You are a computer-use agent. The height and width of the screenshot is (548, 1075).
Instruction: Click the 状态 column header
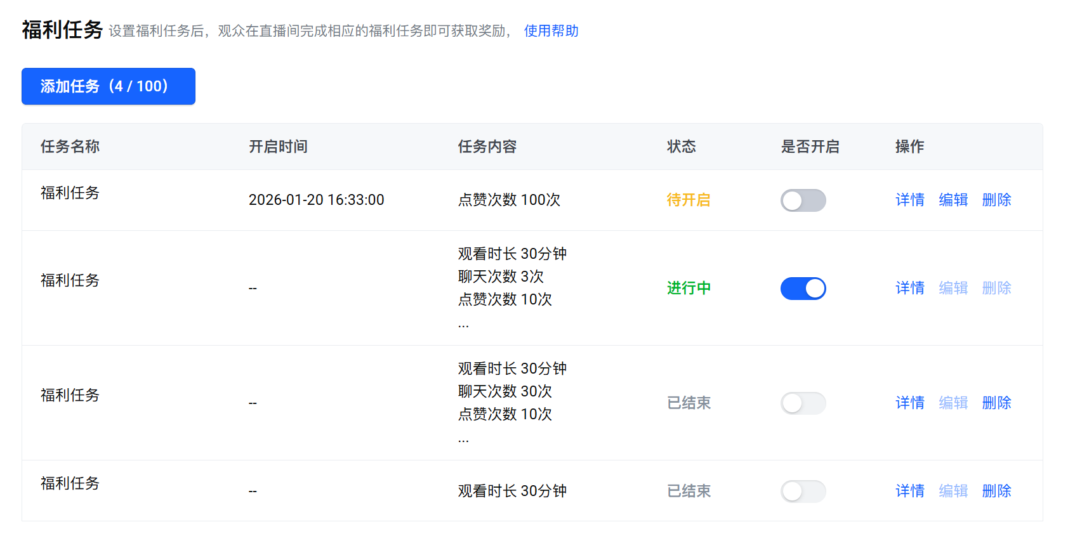681,147
